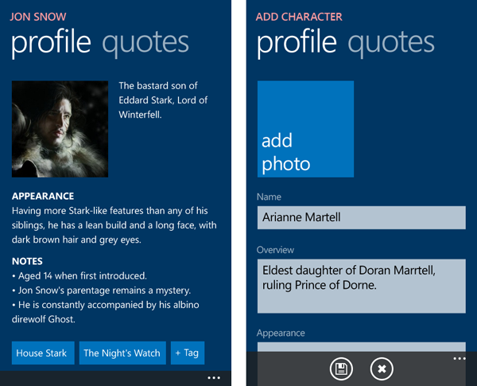Screen dimensions: 477x386
Task: Tap the JON SNOW page title
Action: point(38,17)
